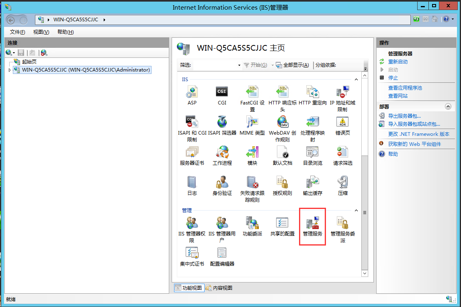Open 授权规则 feature
461x307 pixels.
282,186
